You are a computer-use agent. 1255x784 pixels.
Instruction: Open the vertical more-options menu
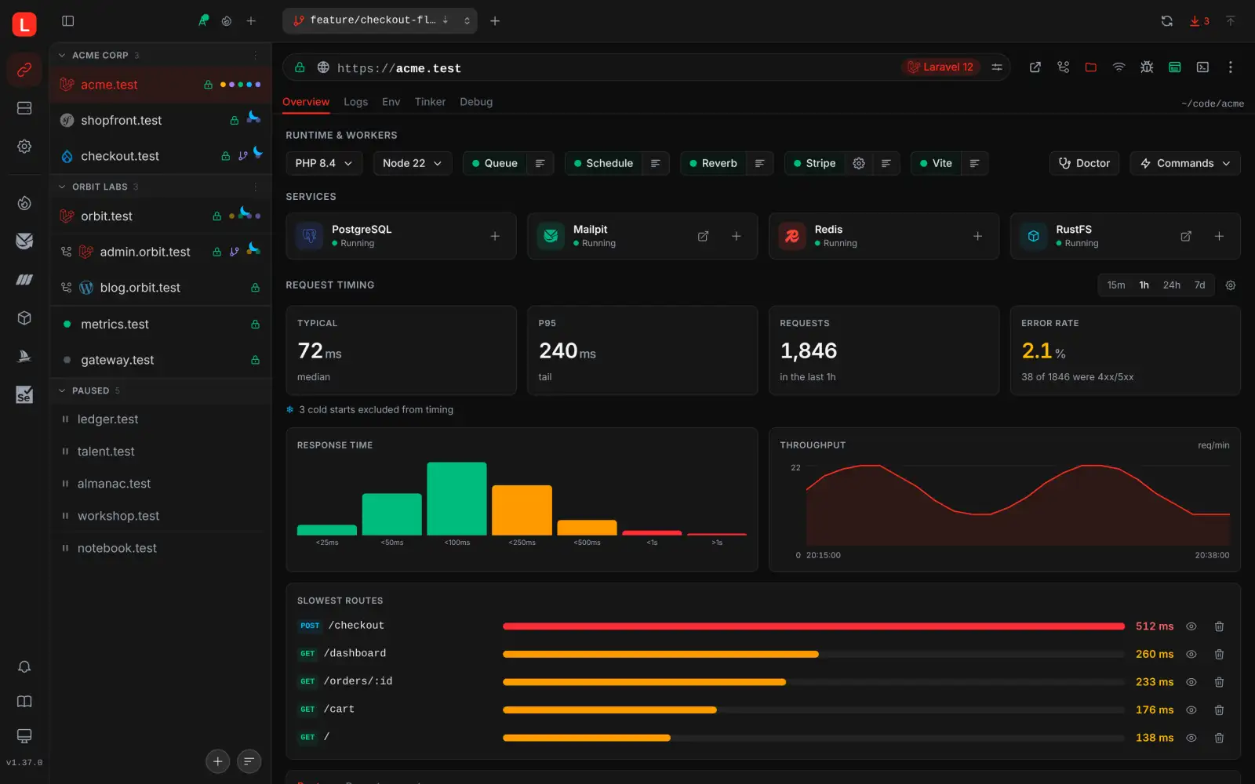click(1231, 67)
